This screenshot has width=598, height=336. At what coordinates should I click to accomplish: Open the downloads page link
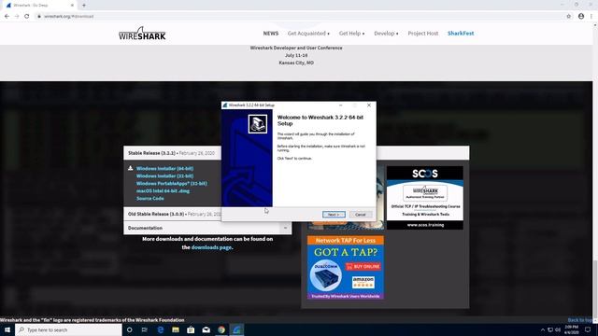pyautogui.click(x=211, y=247)
